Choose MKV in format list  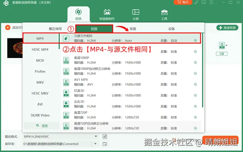tap(40, 82)
